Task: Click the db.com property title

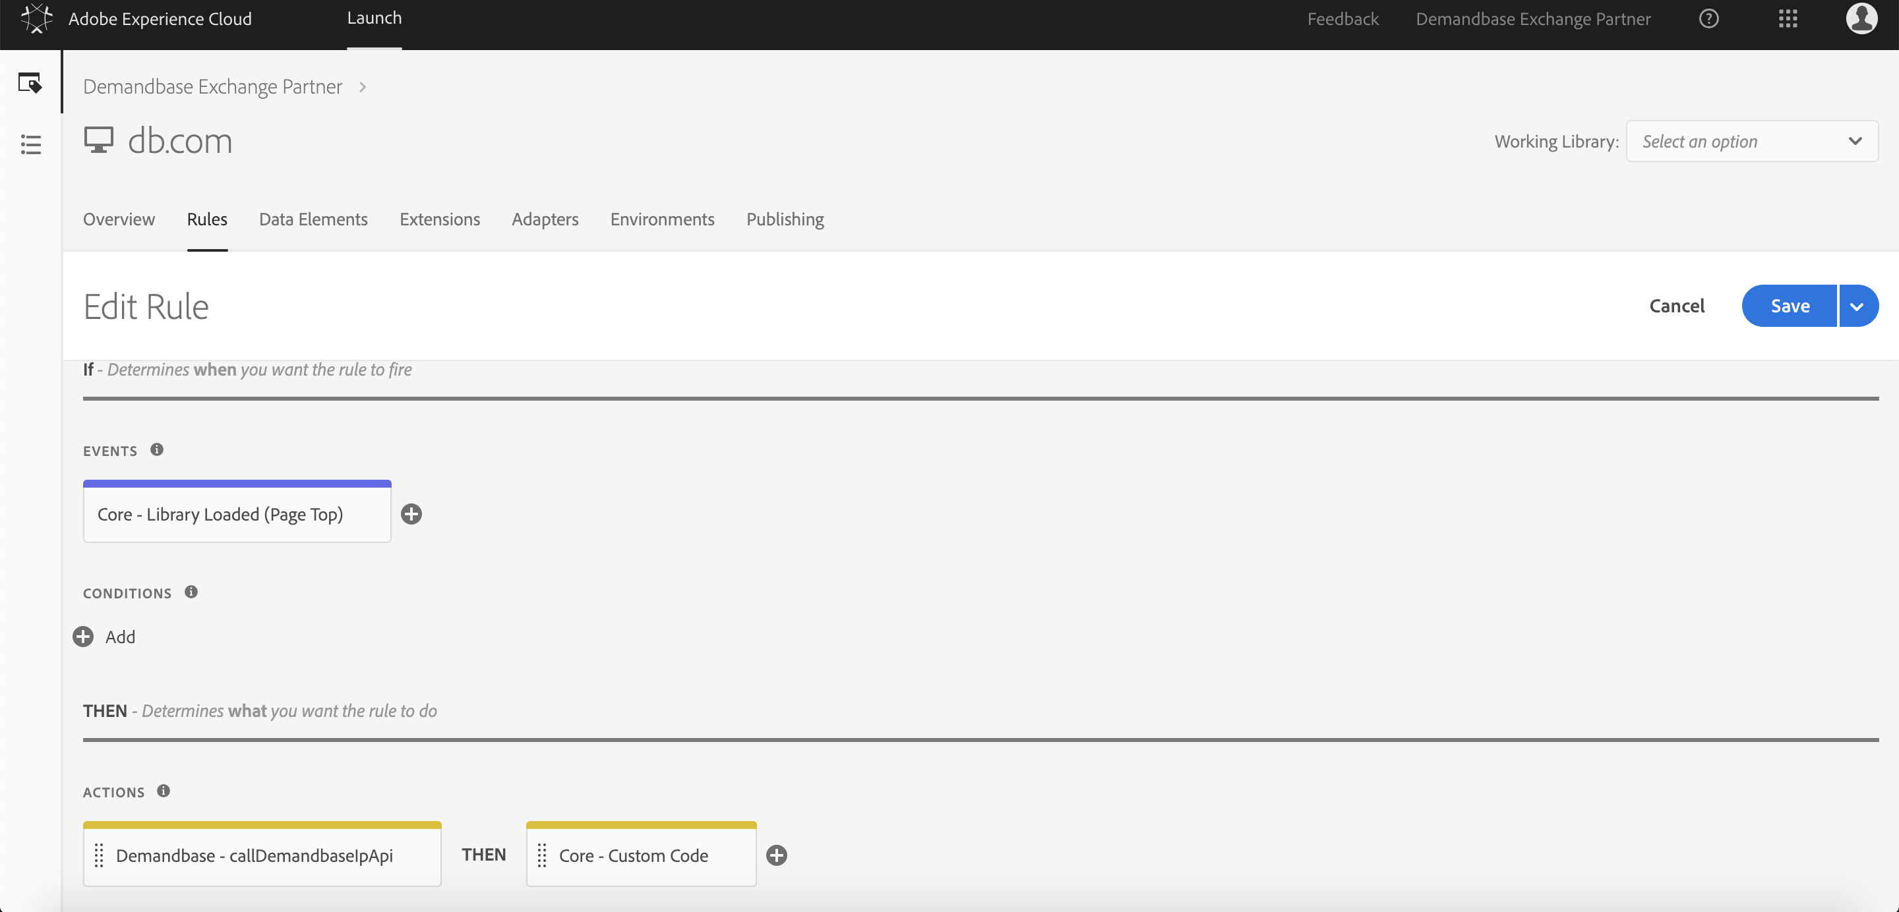Action: [180, 141]
